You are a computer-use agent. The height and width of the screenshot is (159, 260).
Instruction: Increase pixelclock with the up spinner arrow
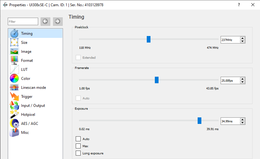pos(242,38)
